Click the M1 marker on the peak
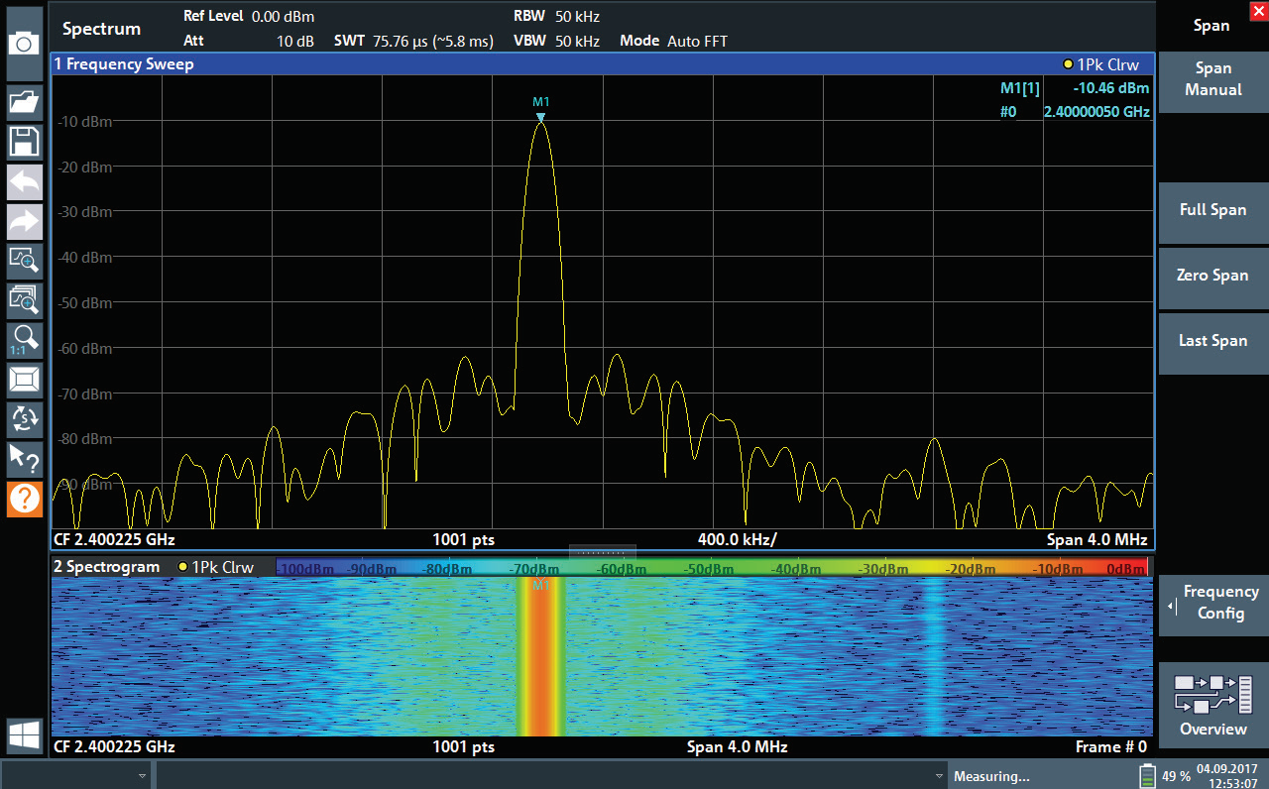 coord(540,116)
